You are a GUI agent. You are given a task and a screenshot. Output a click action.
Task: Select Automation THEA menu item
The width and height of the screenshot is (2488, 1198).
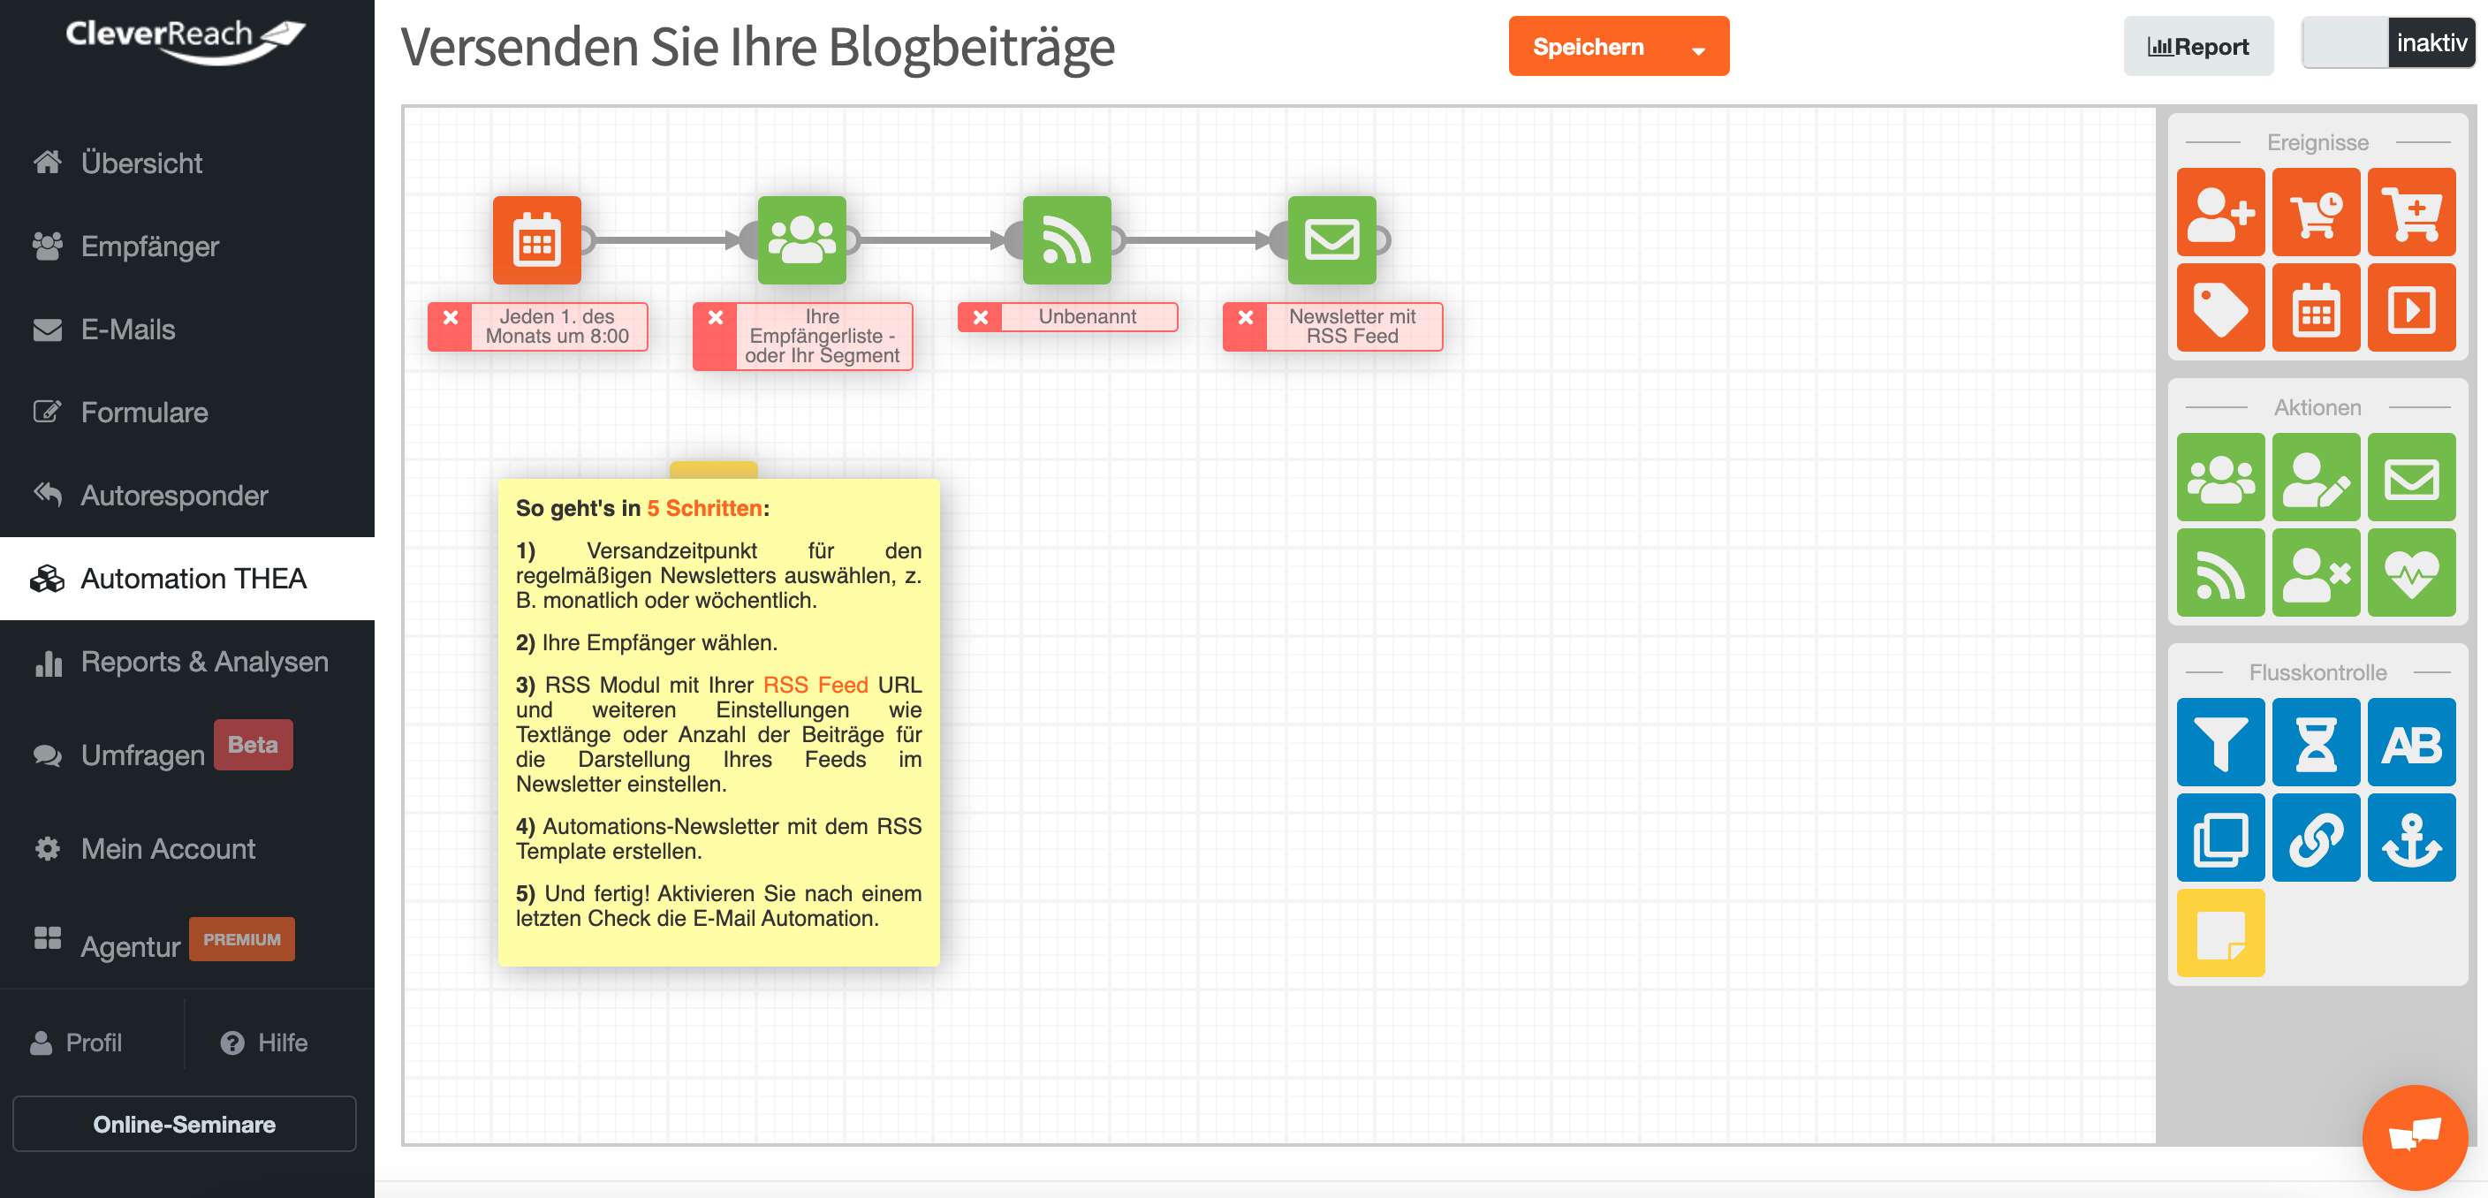click(187, 578)
